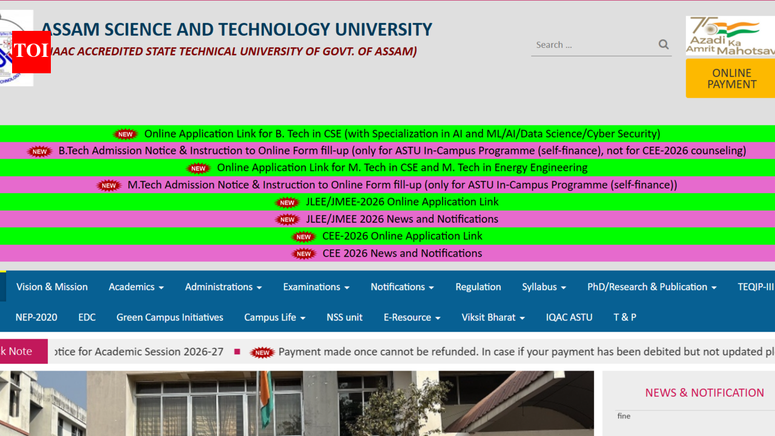Open CEE-2026 Online Application Link
This screenshot has height=436, width=775.
(402, 236)
